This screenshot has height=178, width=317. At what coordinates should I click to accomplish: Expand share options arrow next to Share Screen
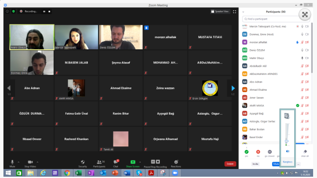click(x=140, y=162)
